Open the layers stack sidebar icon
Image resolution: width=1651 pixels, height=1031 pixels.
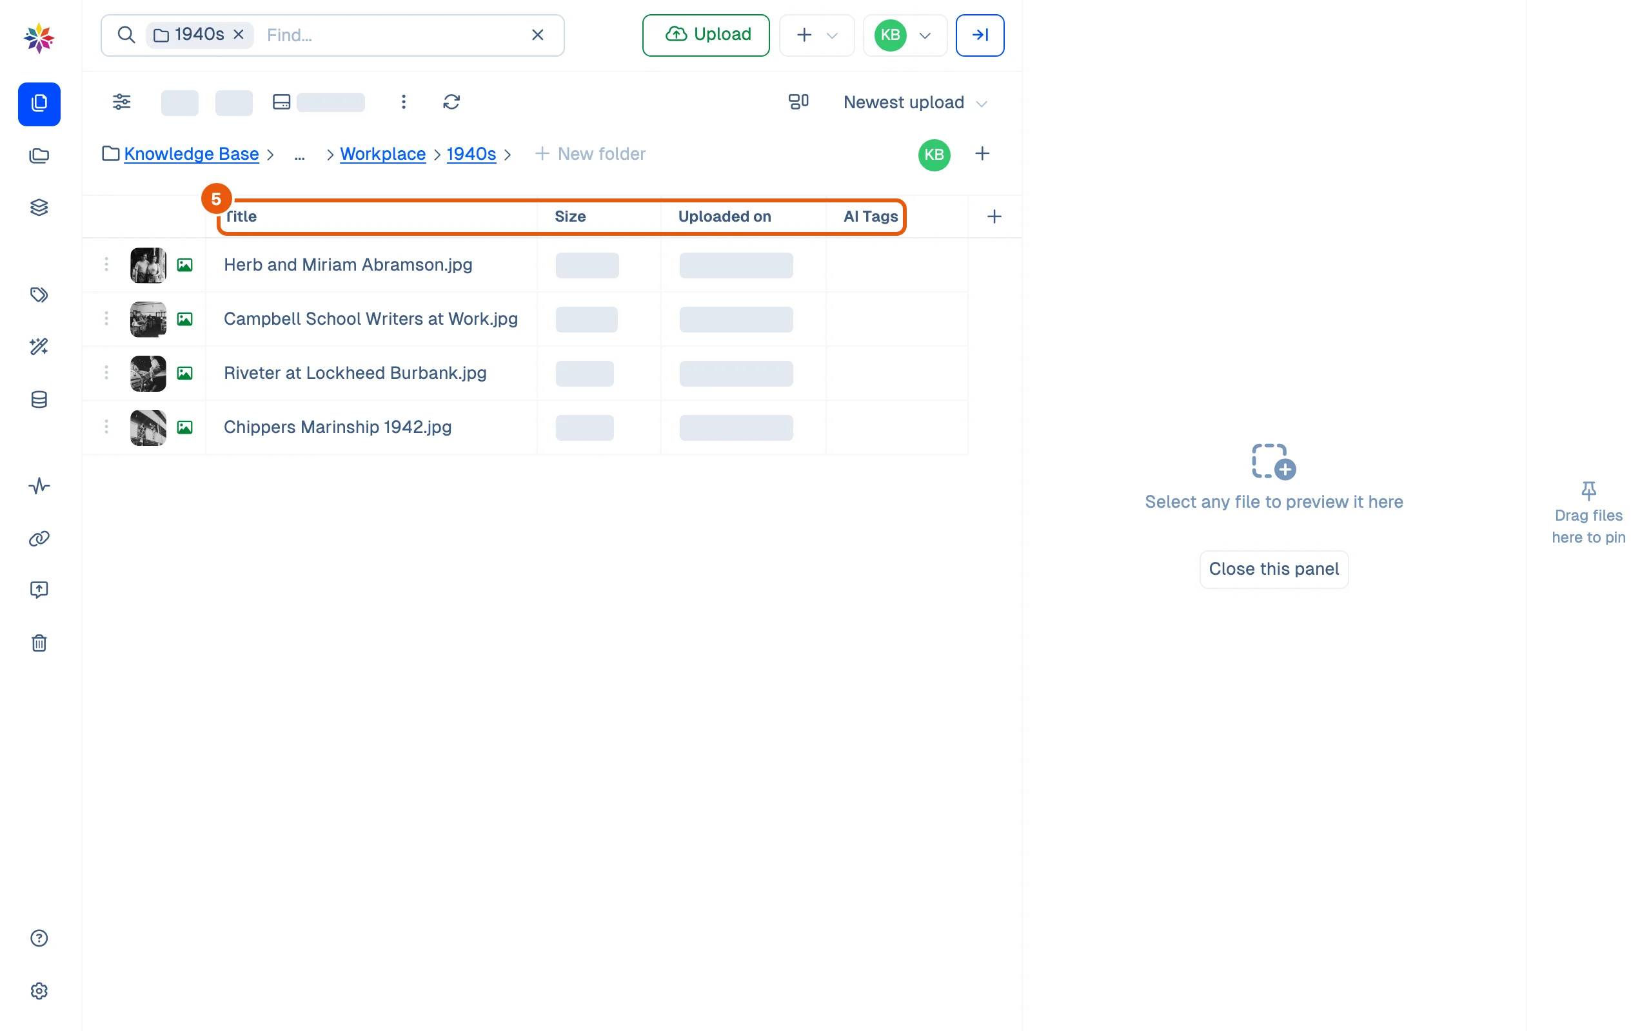coord(39,207)
